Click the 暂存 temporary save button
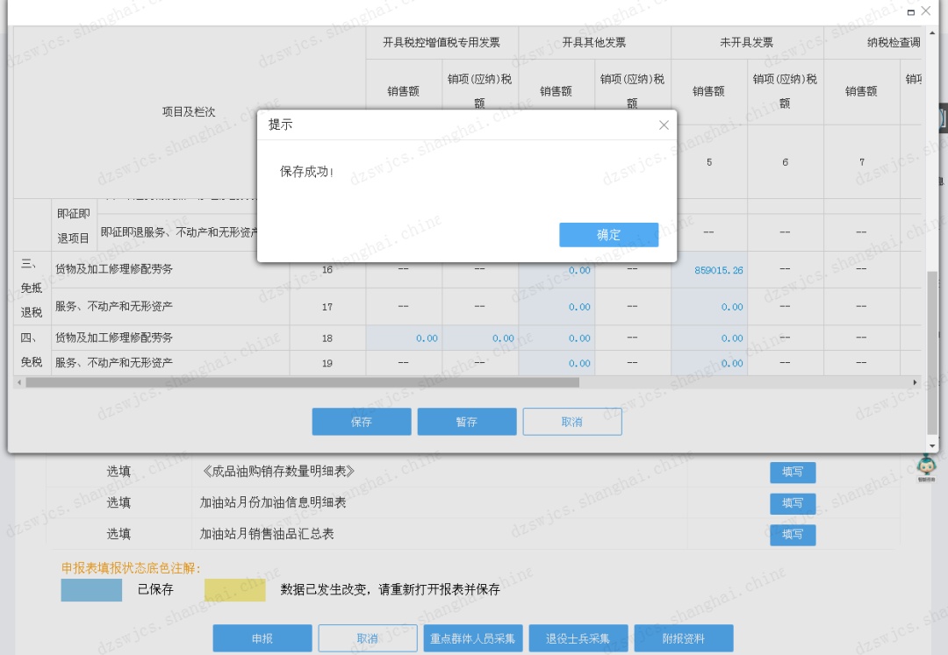This screenshot has height=655, width=948. (467, 421)
